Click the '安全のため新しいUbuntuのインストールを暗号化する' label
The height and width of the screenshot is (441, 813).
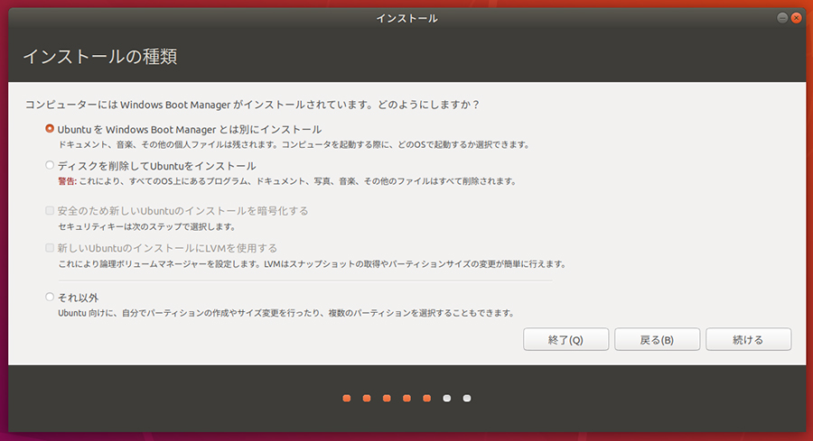coord(182,211)
